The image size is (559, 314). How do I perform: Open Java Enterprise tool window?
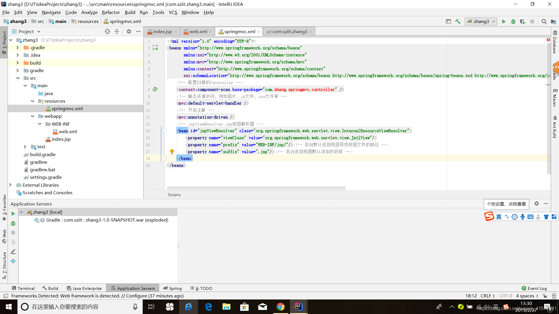coord(84,288)
